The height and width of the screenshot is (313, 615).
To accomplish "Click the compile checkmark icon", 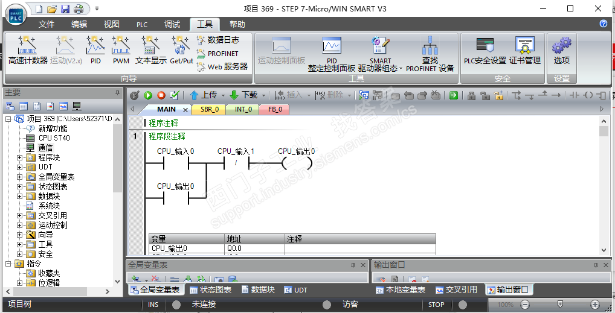I will point(175,95).
